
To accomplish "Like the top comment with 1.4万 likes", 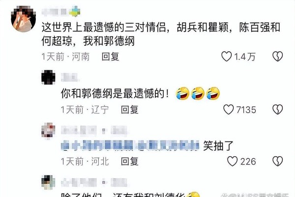I will coord(226,56).
